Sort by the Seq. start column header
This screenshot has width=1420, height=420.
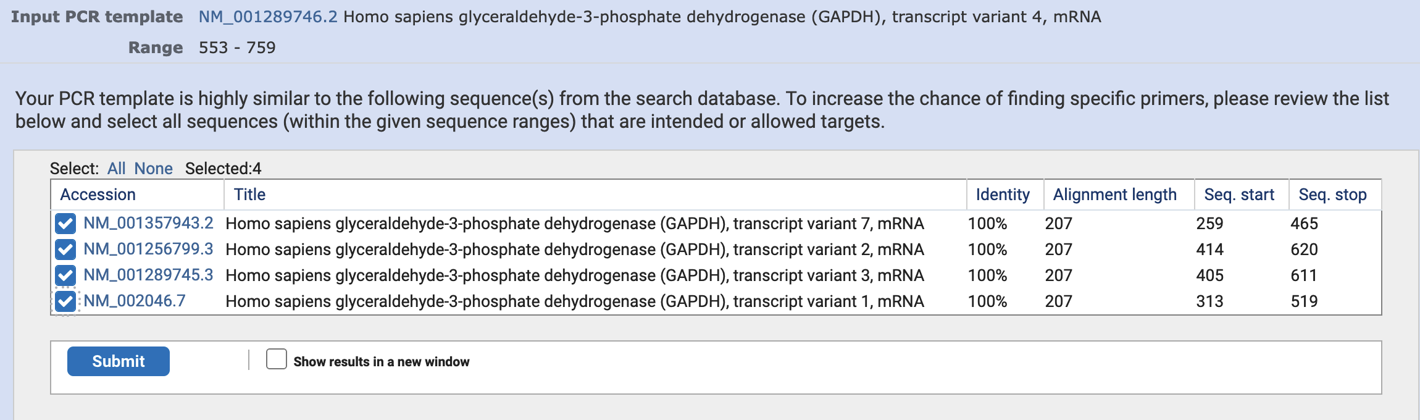pyautogui.click(x=1239, y=195)
